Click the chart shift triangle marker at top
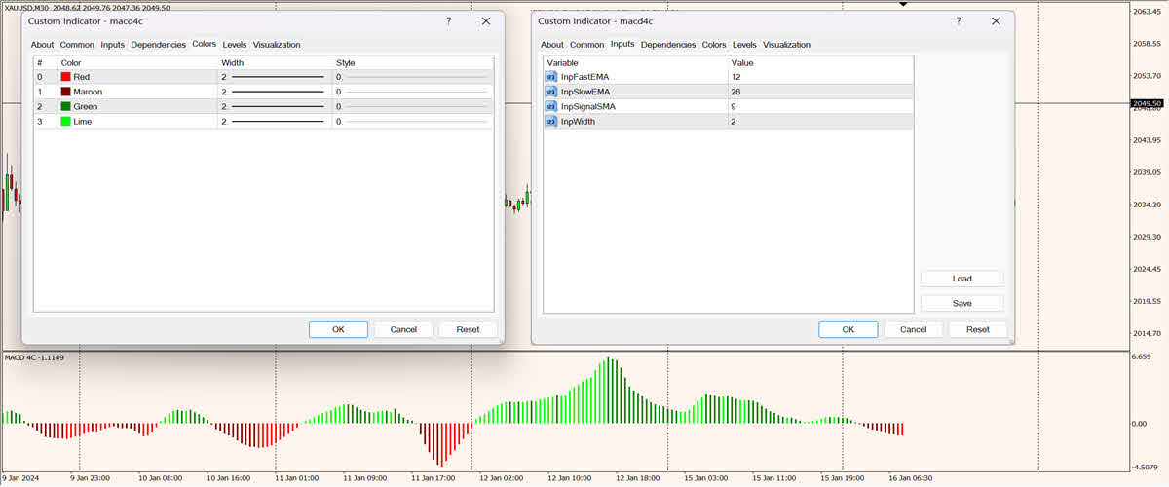This screenshot has height=487, width=1169. click(903, 4)
